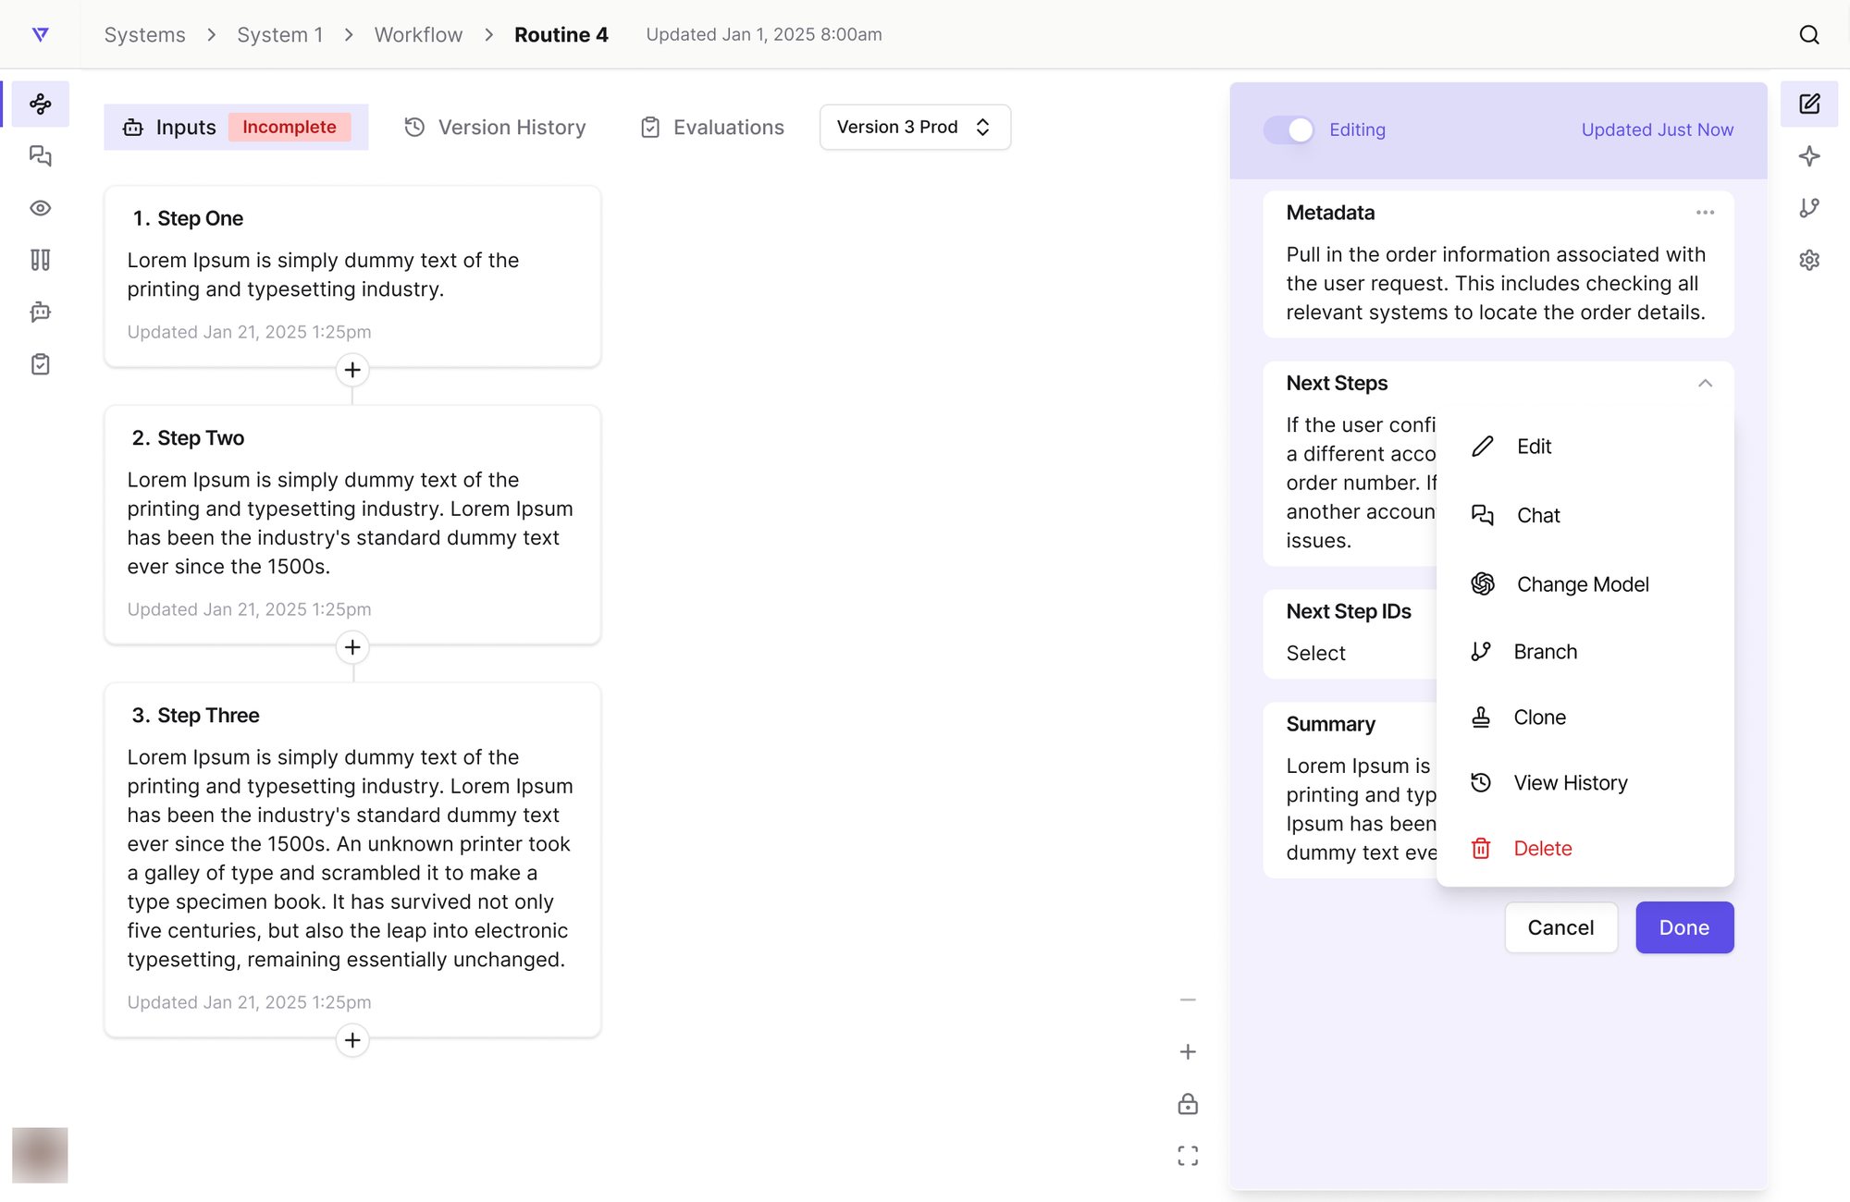Zoom in the canvas with plus
This screenshot has width=1850, height=1202.
point(1188,1051)
